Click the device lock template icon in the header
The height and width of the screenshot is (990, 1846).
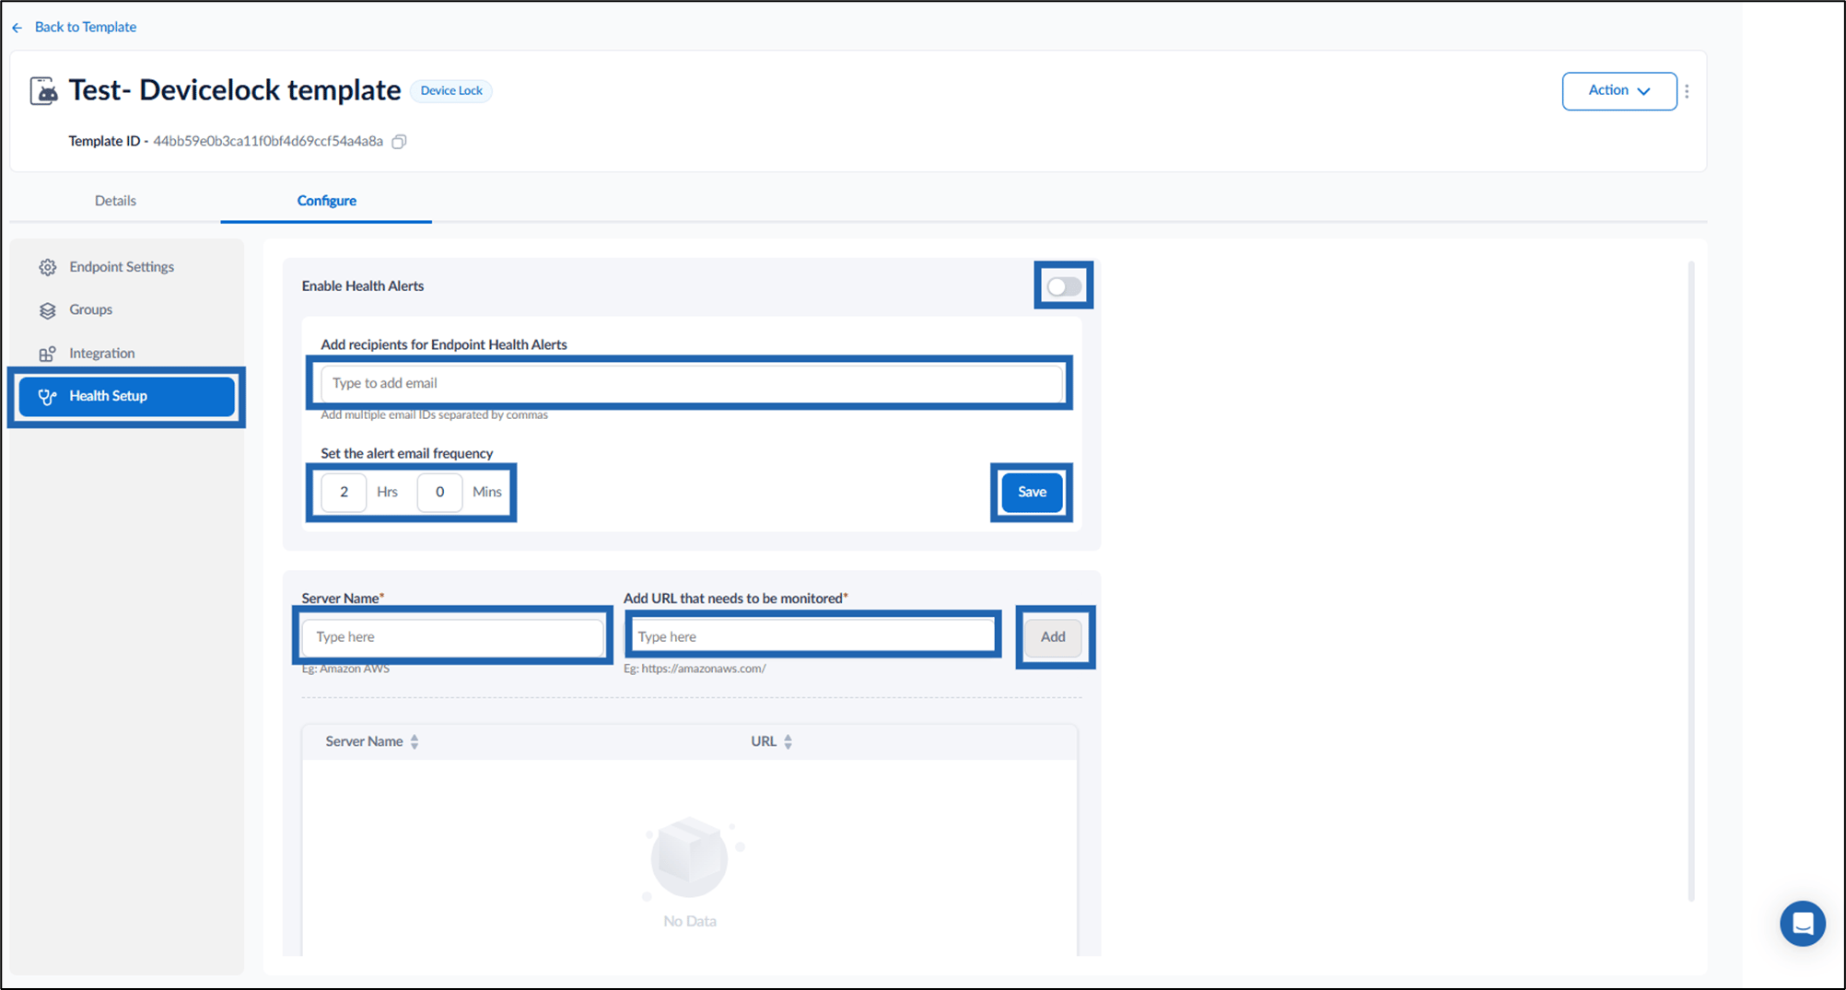coord(43,91)
